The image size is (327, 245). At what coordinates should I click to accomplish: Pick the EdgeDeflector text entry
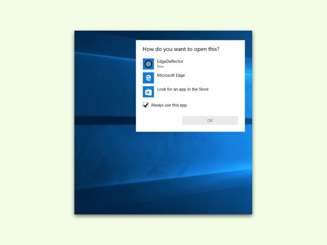170,62
